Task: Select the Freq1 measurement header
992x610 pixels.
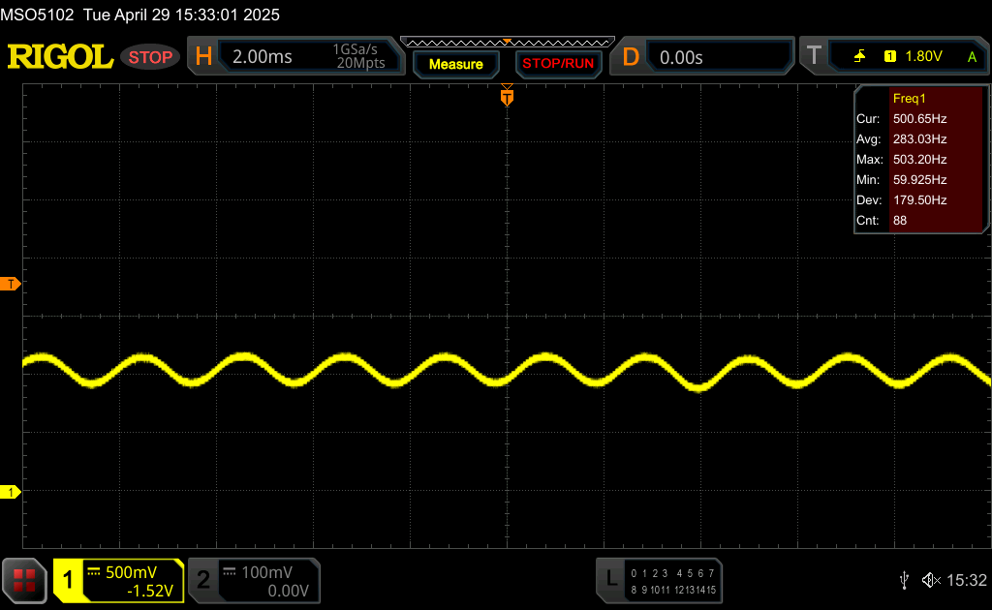Action: [x=909, y=98]
